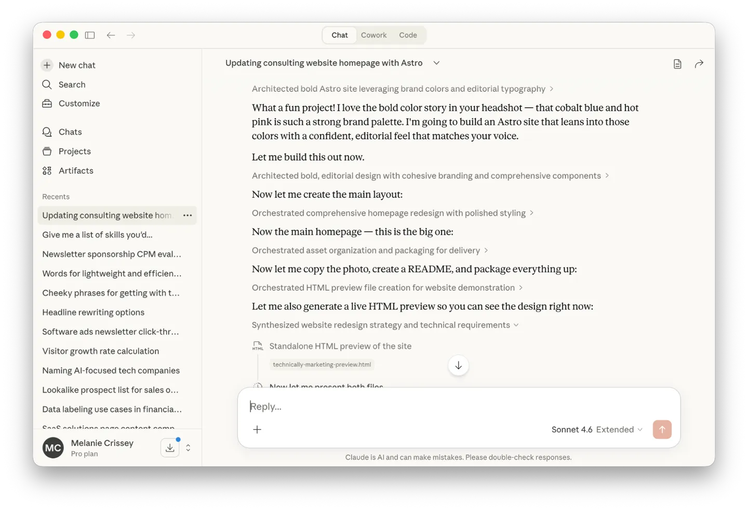
Task: Toggle the sidebar panel icon
Action: tap(90, 35)
